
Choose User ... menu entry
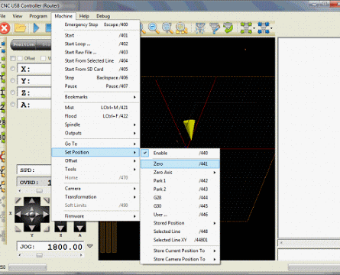(x=180, y=215)
